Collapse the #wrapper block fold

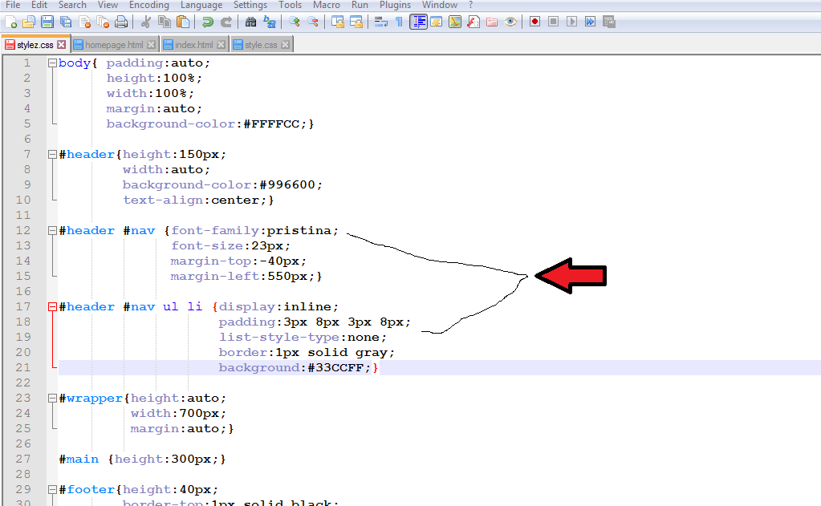coord(51,397)
